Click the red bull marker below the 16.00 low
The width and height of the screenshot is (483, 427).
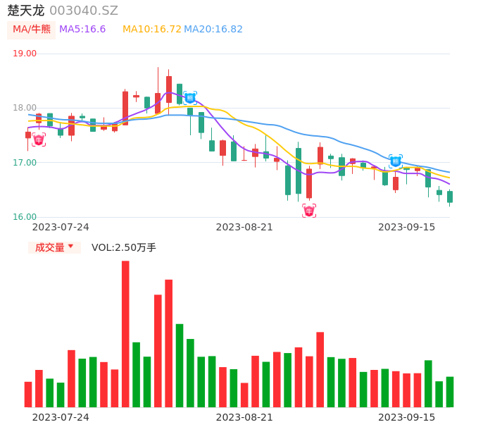(309, 211)
